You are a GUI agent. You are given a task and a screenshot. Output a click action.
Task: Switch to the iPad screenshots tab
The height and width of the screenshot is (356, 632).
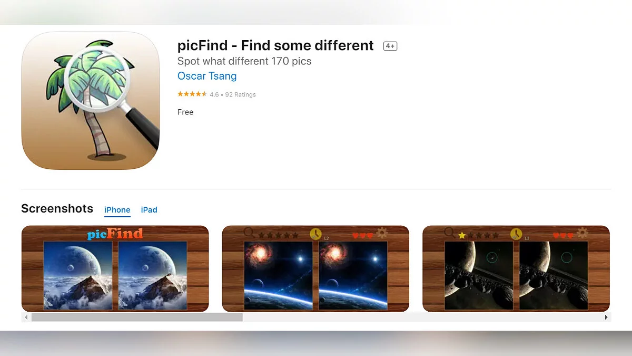point(149,210)
